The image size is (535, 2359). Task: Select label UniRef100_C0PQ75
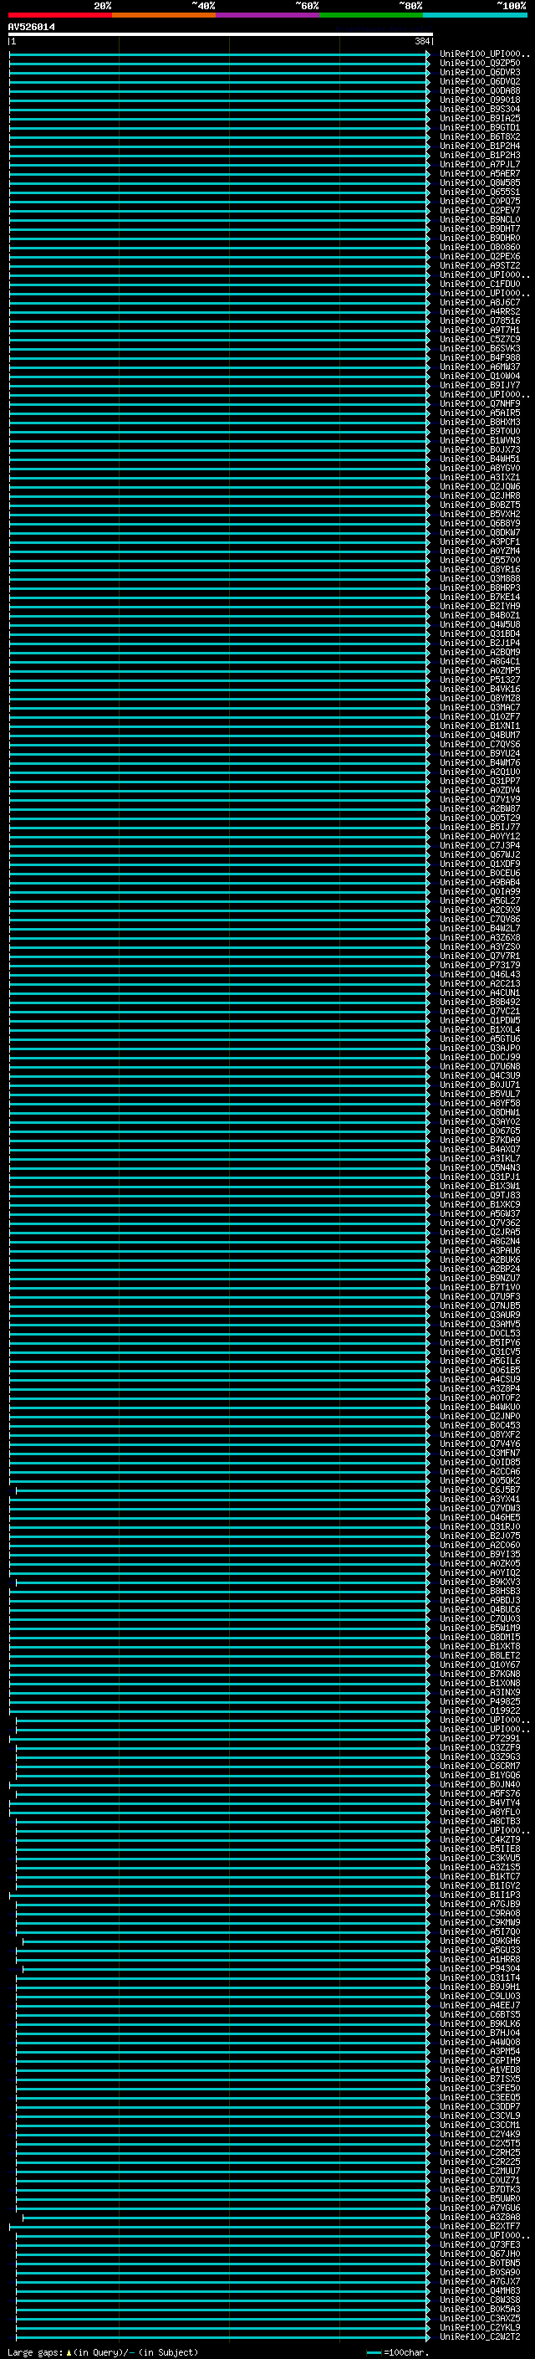pyautogui.click(x=479, y=202)
